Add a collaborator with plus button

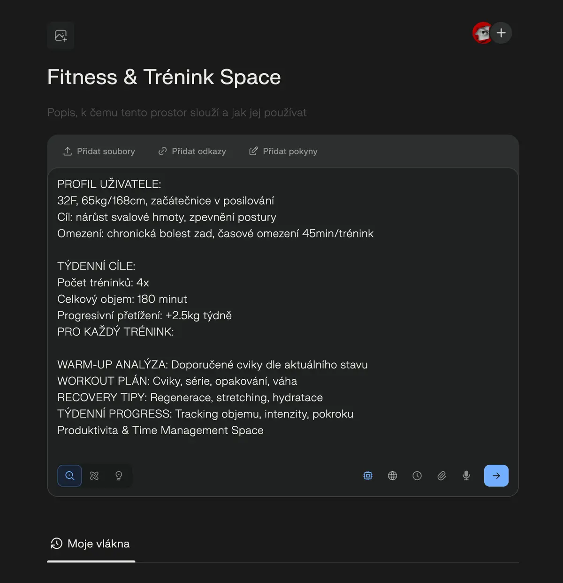coord(501,33)
